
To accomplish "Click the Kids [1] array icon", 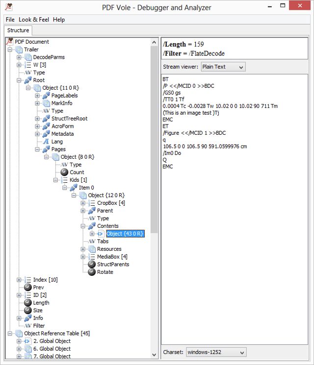I will tap(64, 180).
